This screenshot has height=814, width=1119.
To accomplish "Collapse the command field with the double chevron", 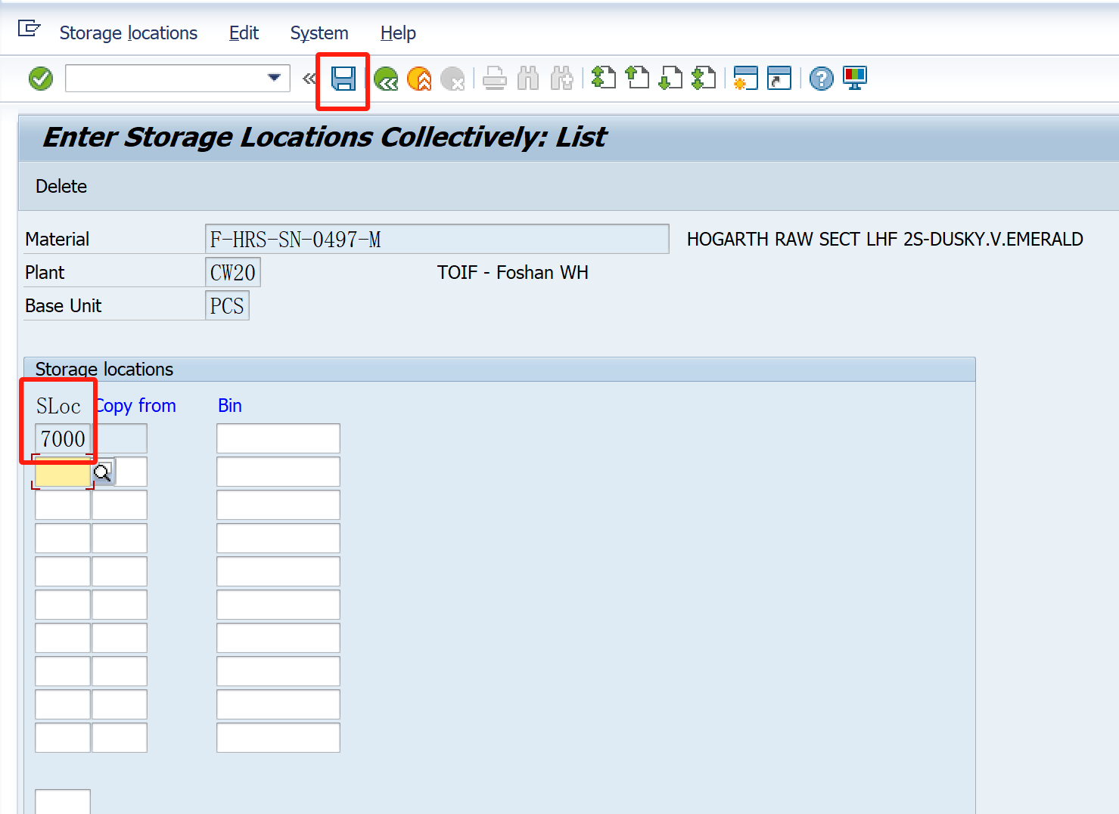I will coord(308,79).
